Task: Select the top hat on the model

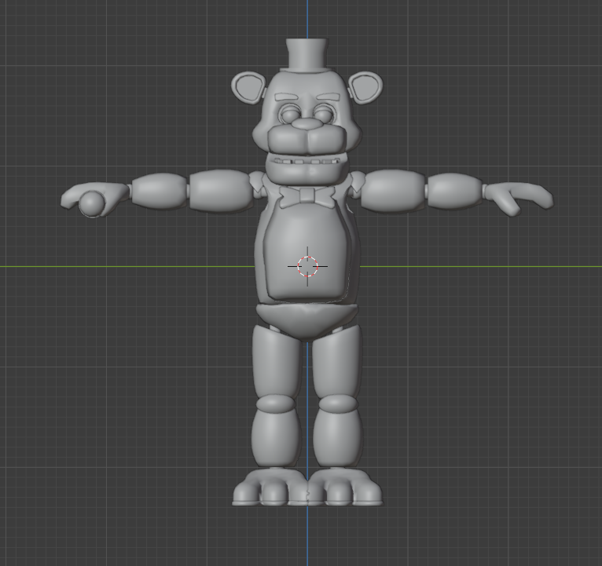Action: 307,56
